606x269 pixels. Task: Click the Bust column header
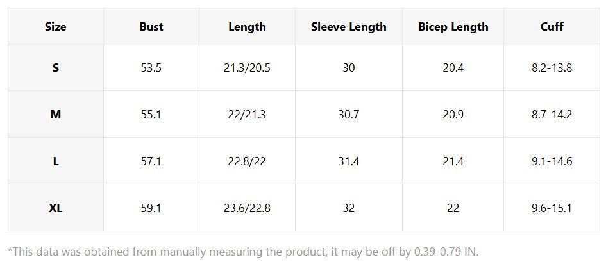click(151, 27)
